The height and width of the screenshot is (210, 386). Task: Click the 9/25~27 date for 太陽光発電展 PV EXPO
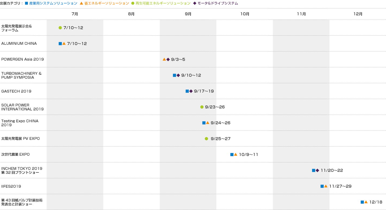pyautogui.click(x=221, y=139)
